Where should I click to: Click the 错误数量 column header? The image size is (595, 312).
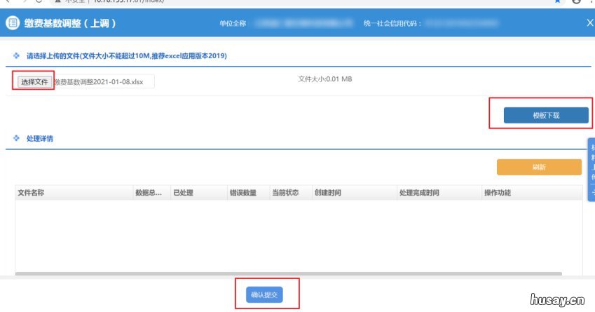(x=249, y=193)
